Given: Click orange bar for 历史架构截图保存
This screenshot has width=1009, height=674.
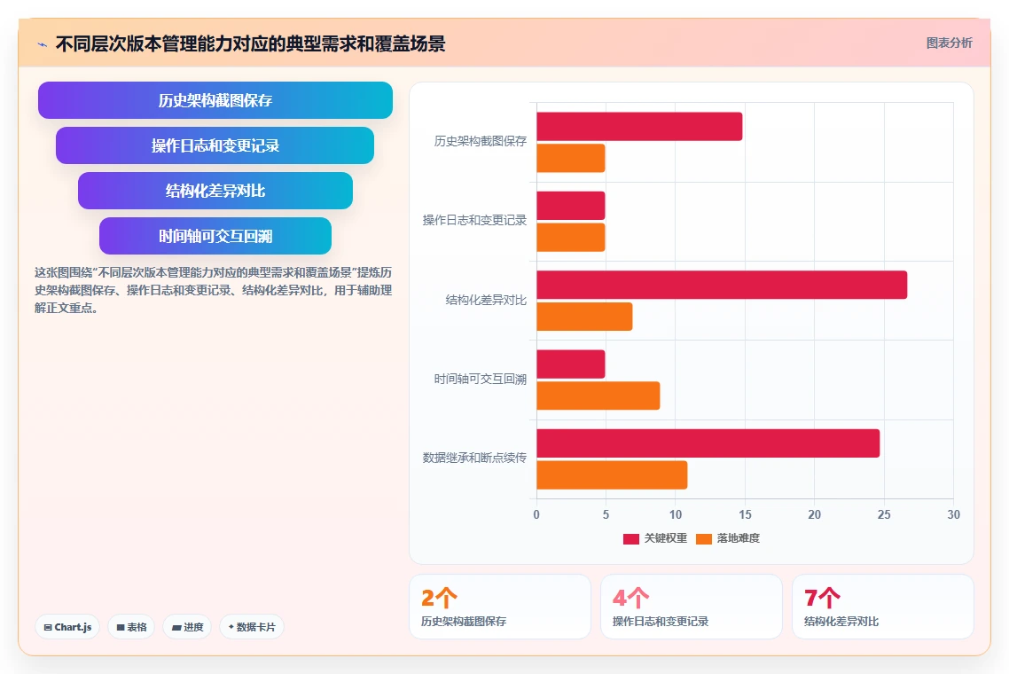Looking at the screenshot, I should [571, 158].
